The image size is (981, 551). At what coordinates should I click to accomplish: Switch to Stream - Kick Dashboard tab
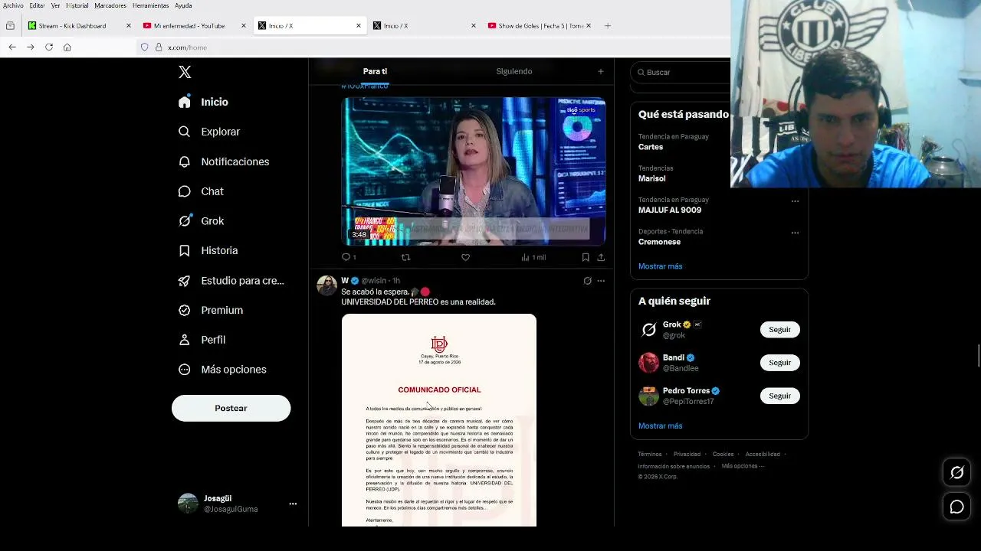click(x=80, y=26)
